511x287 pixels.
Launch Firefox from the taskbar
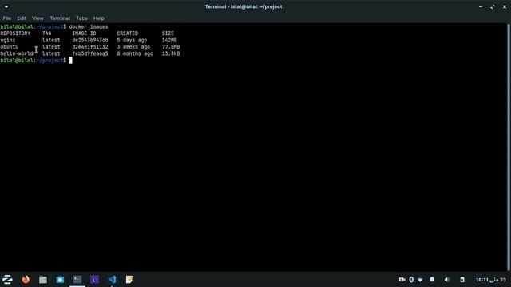26,280
